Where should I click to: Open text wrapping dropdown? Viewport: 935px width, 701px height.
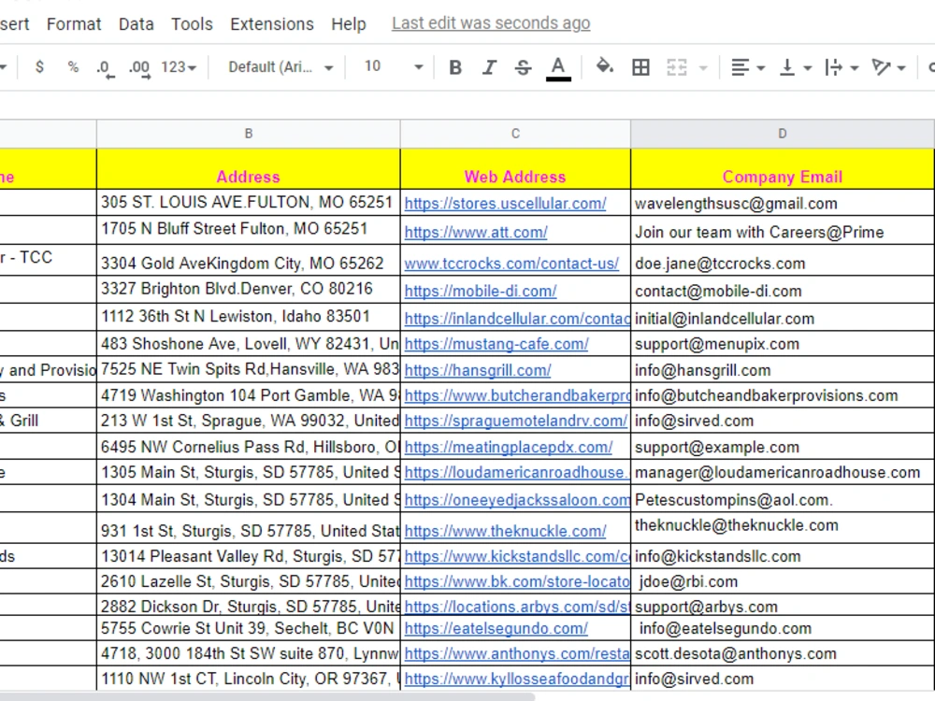(841, 67)
